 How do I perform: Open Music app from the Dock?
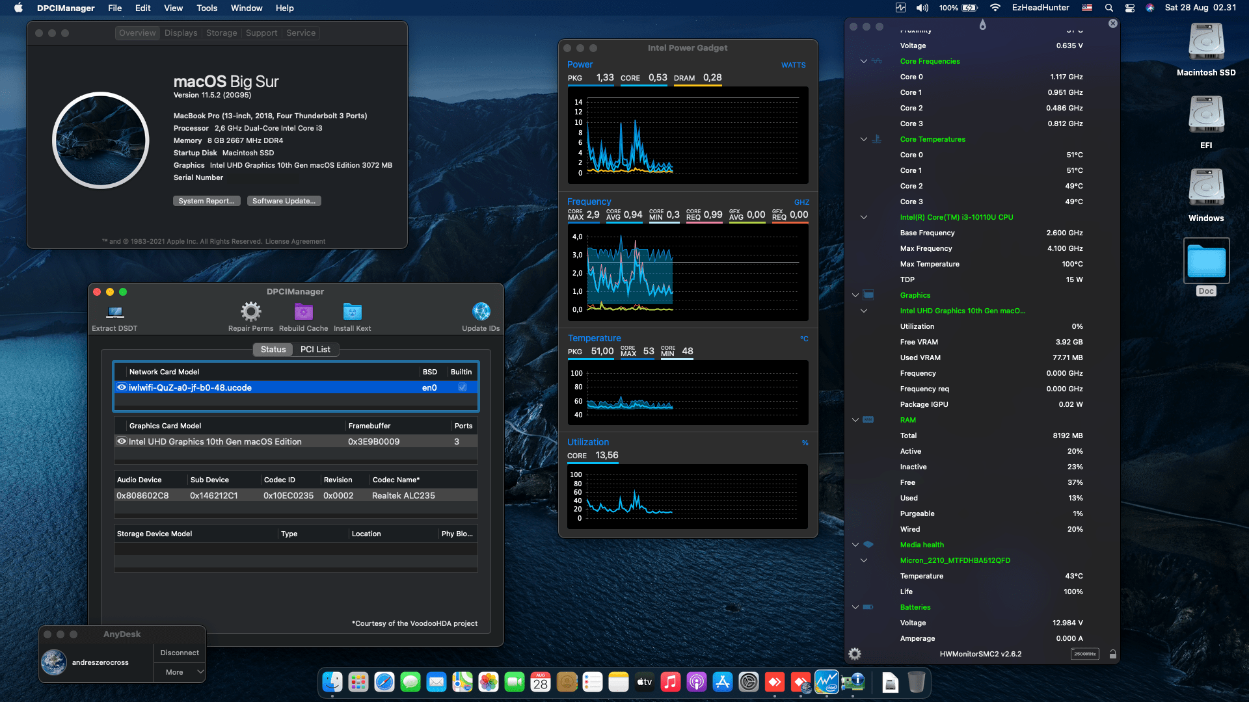pos(671,682)
